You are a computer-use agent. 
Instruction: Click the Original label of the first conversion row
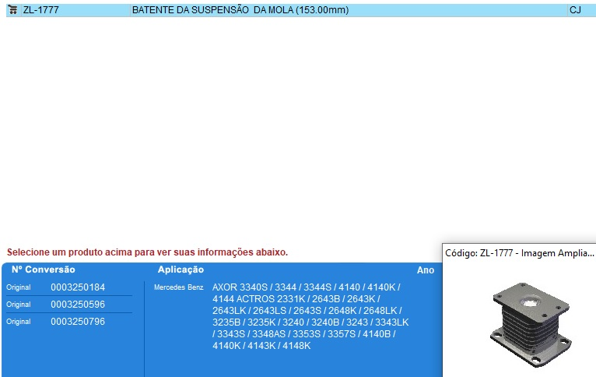coord(18,288)
